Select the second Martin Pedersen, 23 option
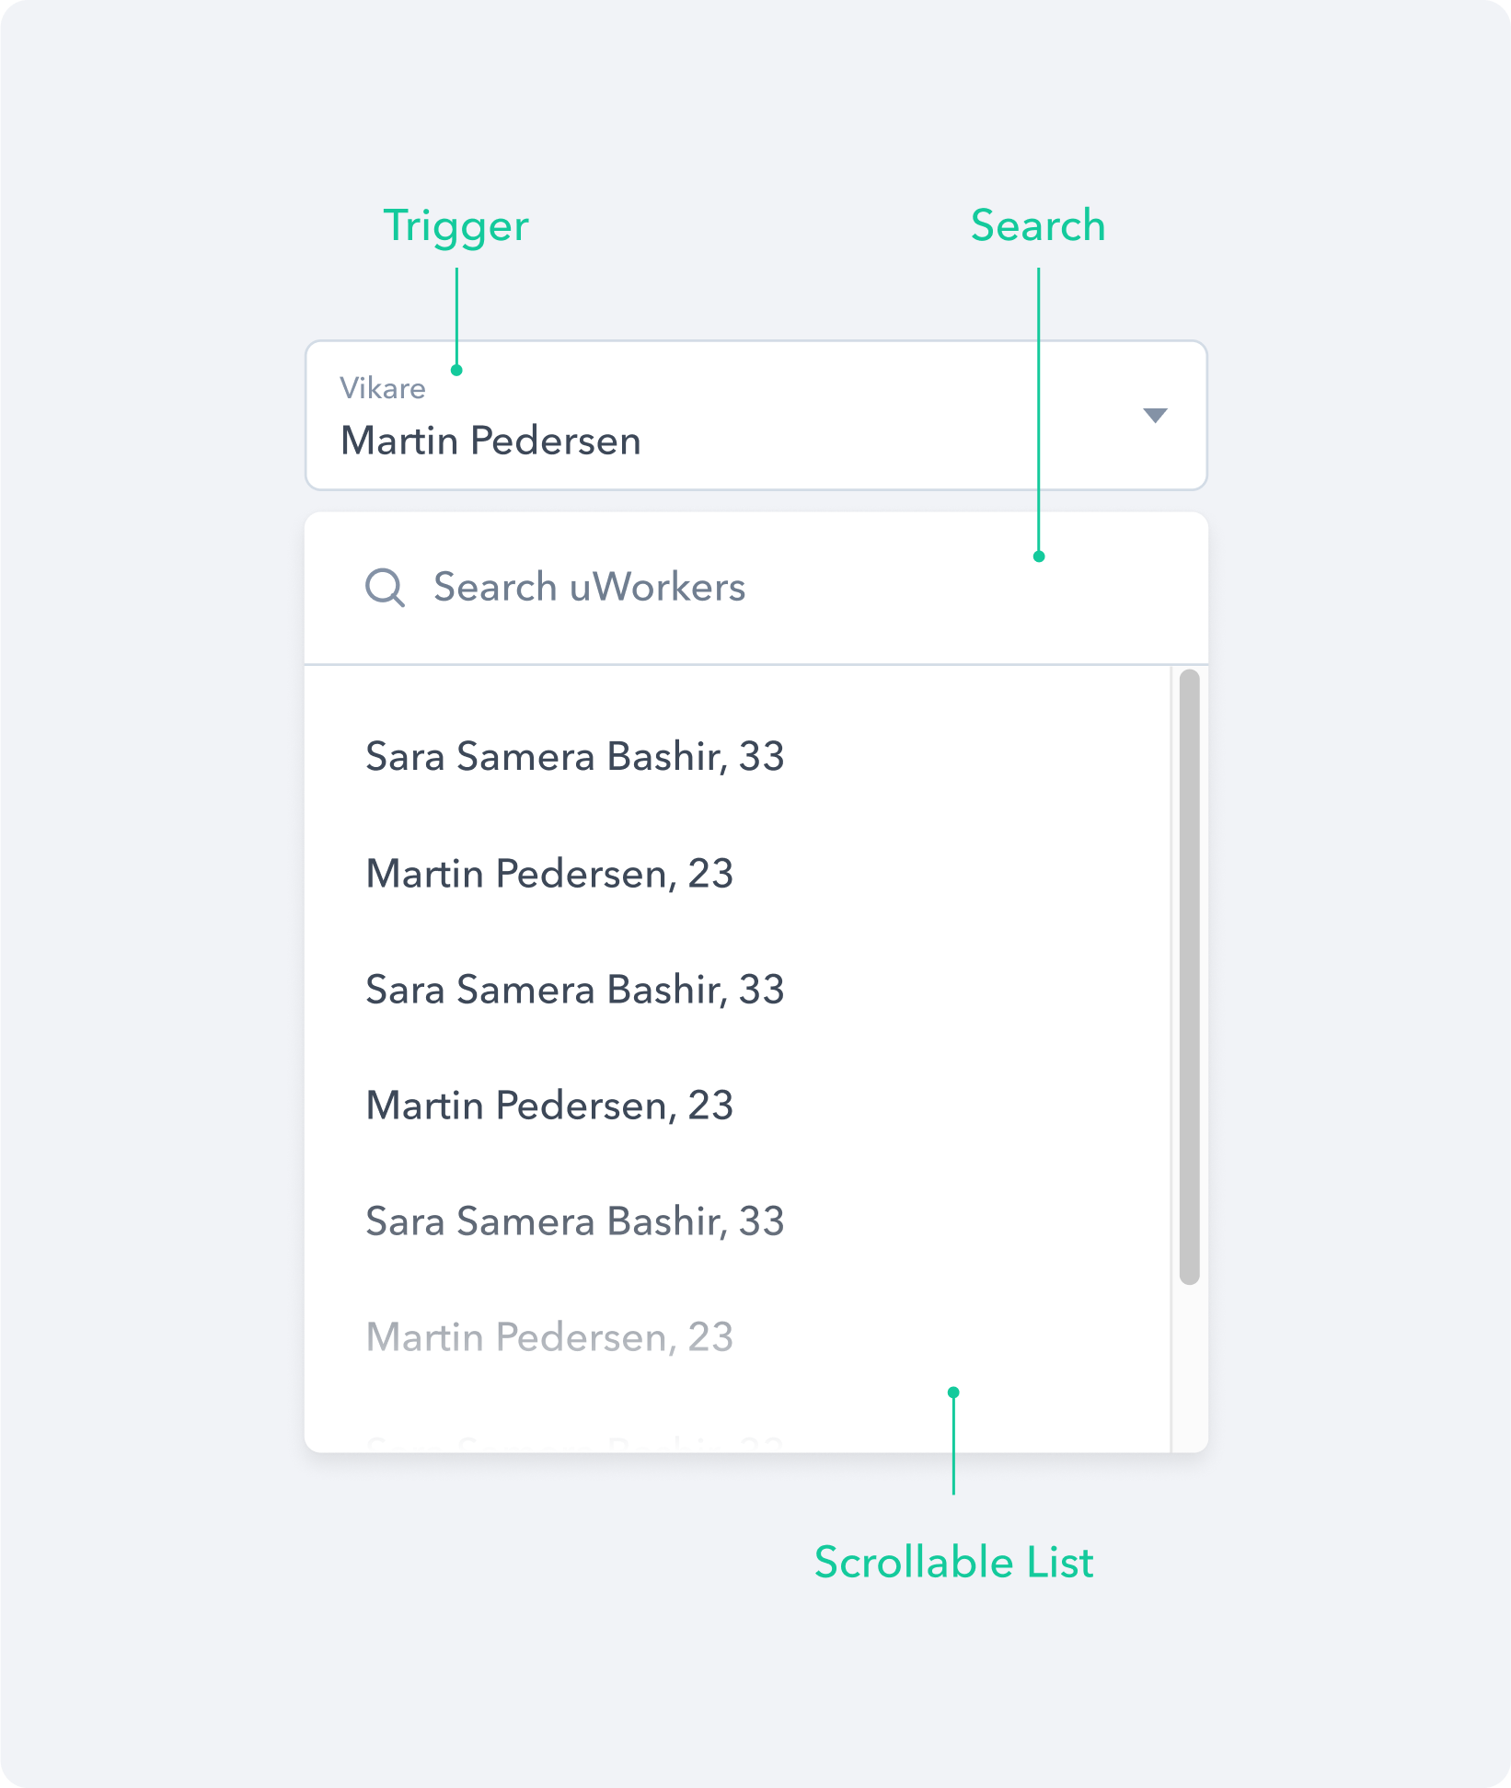Viewport: 1511px width, 1788px height. 549,1106
